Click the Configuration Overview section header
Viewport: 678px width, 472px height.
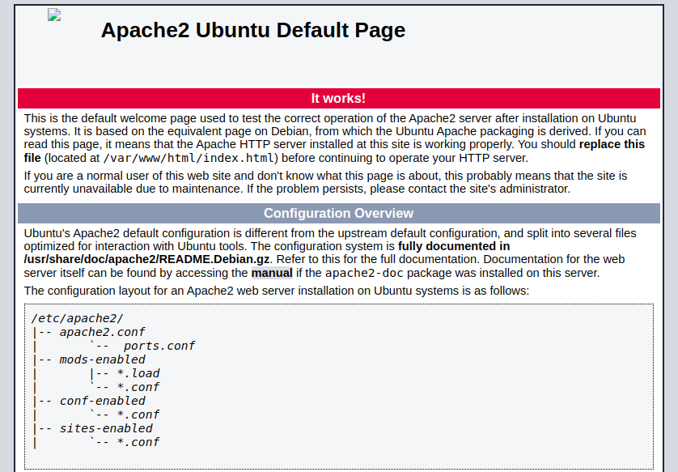tap(338, 213)
